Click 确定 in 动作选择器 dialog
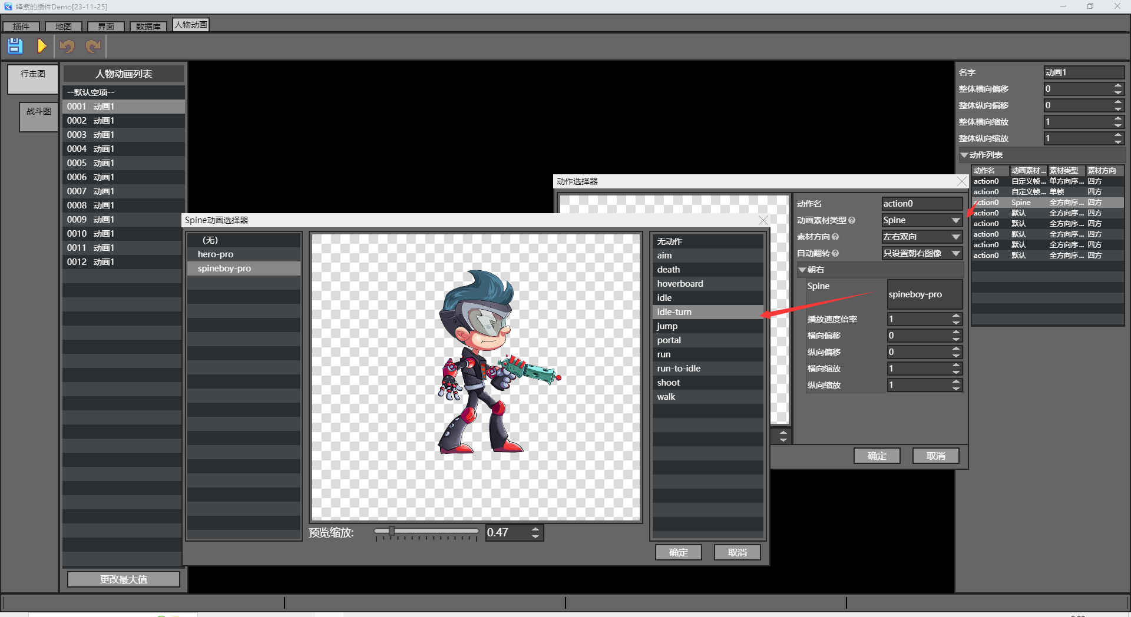1131x617 pixels. (x=877, y=456)
